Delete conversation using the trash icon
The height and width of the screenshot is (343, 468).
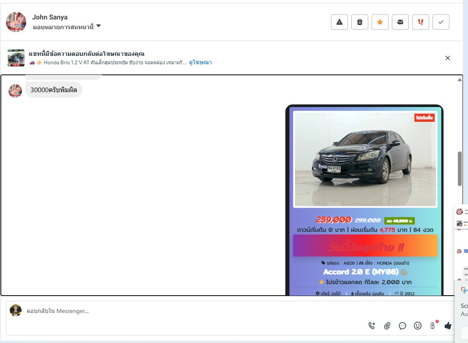360,22
